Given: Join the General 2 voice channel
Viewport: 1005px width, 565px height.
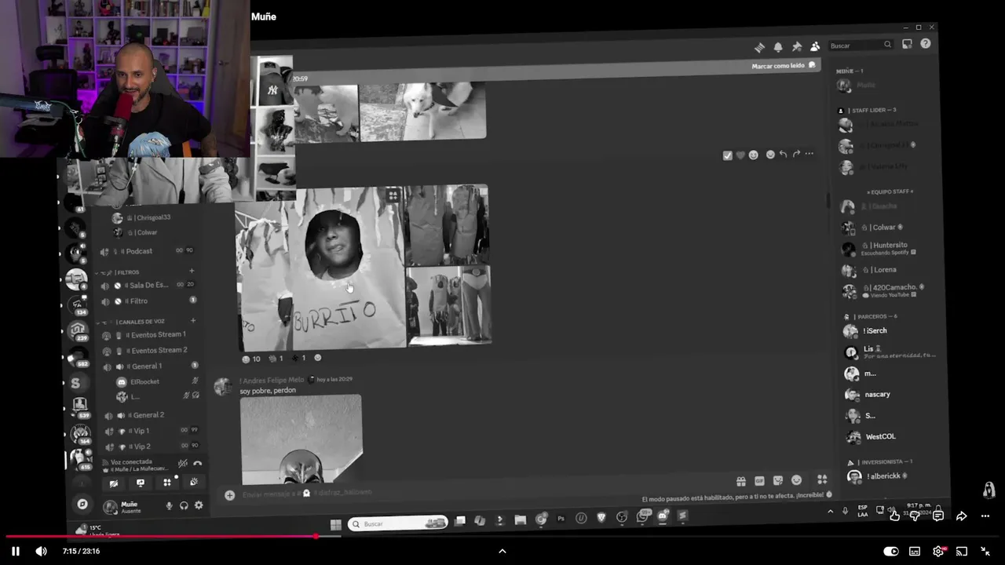Looking at the screenshot, I should click(151, 415).
